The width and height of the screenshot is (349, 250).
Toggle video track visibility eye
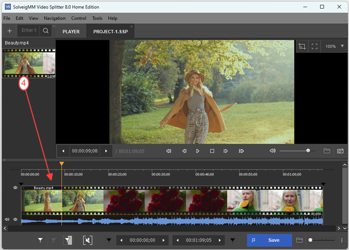pos(15,188)
